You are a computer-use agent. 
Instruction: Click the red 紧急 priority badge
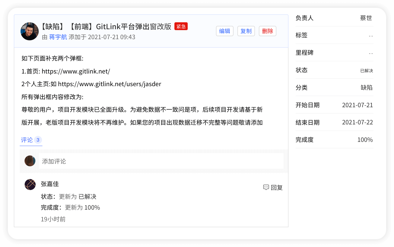tap(181, 27)
